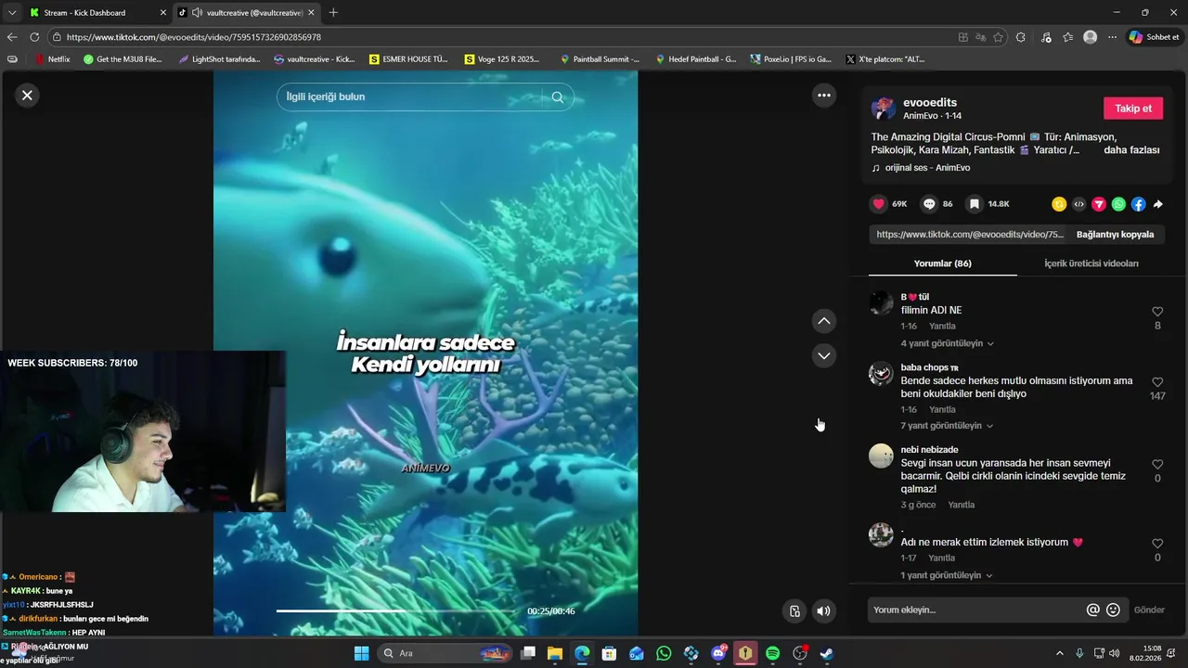Viewport: 1188px width, 668px height.
Task: Click browser back arrow
Action: click(12, 37)
